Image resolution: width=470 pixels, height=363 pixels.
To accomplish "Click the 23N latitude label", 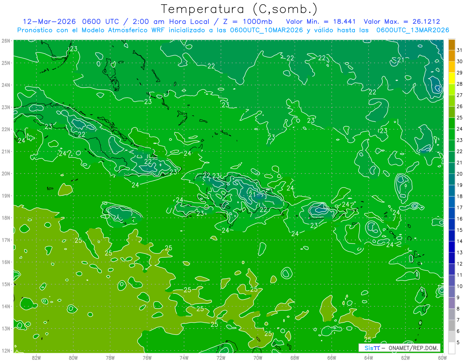I will (x=5, y=107).
